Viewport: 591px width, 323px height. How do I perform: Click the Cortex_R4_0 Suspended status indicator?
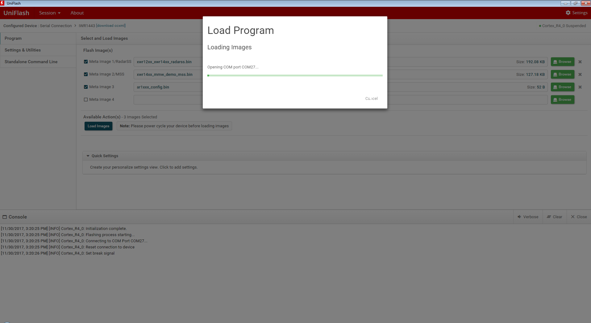click(x=562, y=26)
